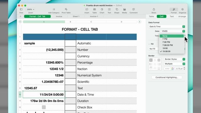This screenshot has height=113, width=201.
Task: Select the cell 1.2345678E+07
Action: coord(44,82)
